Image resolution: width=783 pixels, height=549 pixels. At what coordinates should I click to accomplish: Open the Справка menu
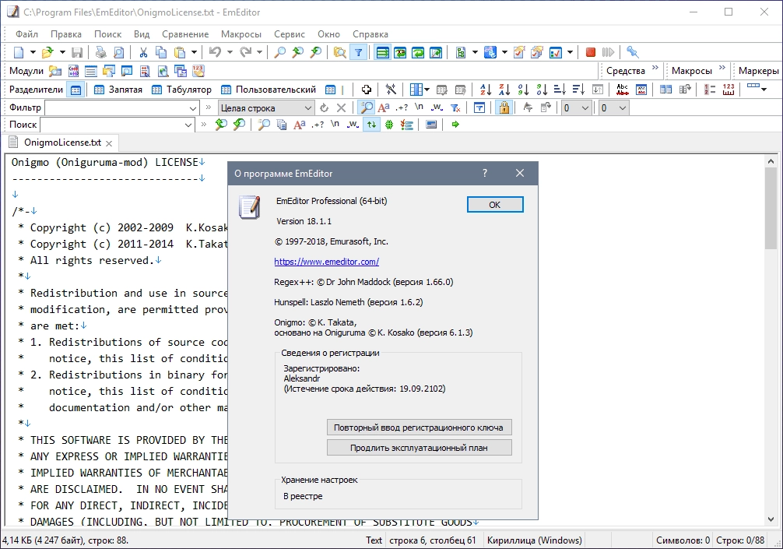pyautogui.click(x=370, y=34)
